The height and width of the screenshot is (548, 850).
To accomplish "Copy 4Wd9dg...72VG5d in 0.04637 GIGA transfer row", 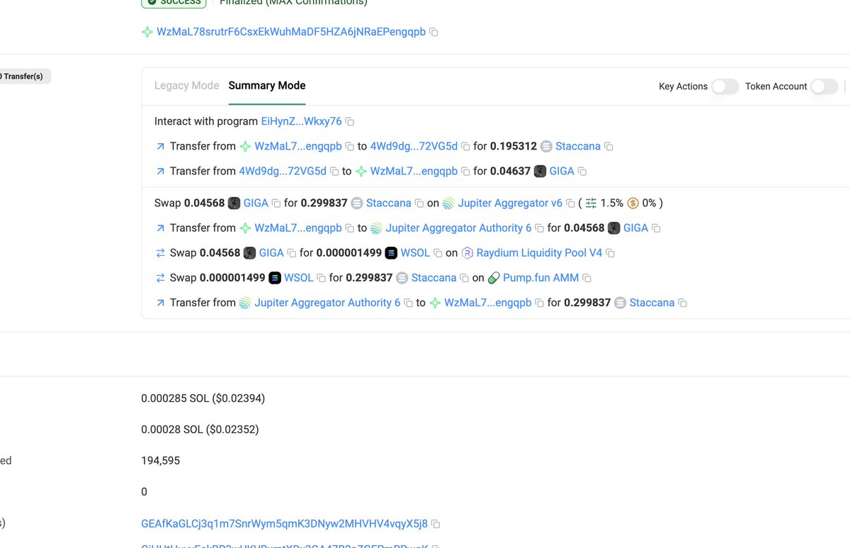I will (334, 172).
